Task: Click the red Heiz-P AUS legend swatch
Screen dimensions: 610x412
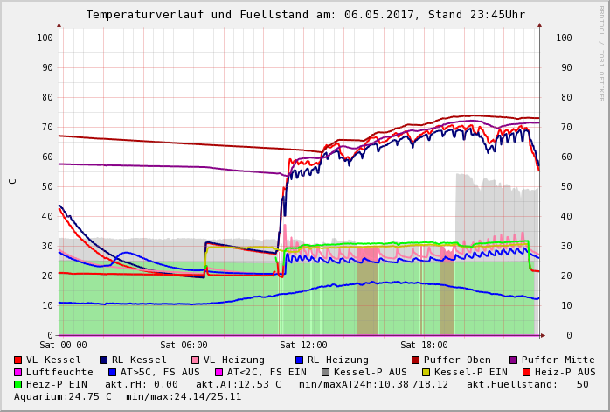Action: pos(527,372)
